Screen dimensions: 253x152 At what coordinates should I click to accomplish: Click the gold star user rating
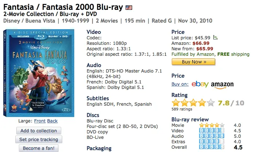tap(193, 103)
